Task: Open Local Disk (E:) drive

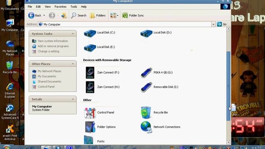Action: click(99, 48)
